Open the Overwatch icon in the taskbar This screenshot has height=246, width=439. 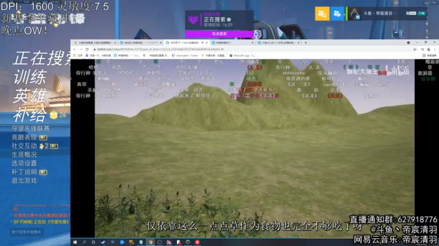pos(188,242)
